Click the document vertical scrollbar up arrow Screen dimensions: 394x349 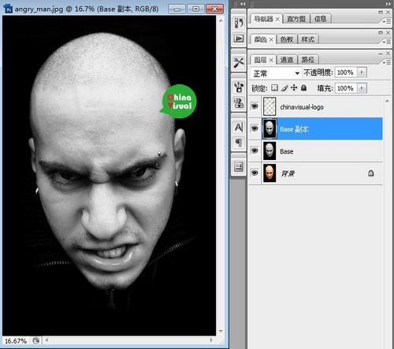click(x=221, y=20)
